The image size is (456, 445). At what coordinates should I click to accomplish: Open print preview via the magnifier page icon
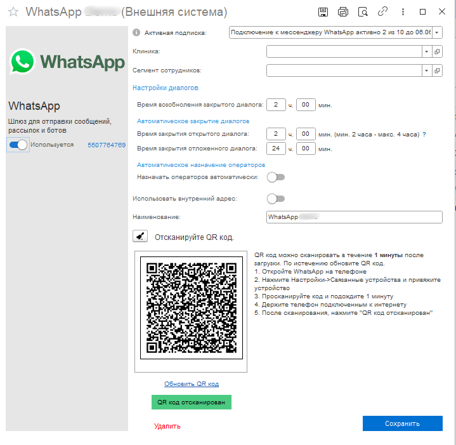pyautogui.click(x=363, y=12)
